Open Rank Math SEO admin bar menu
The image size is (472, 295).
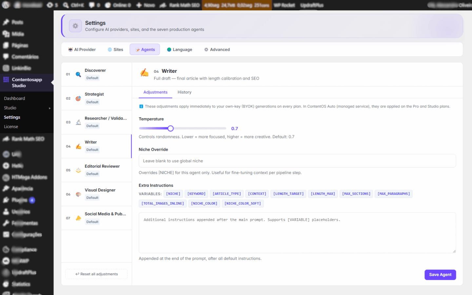point(180,5)
